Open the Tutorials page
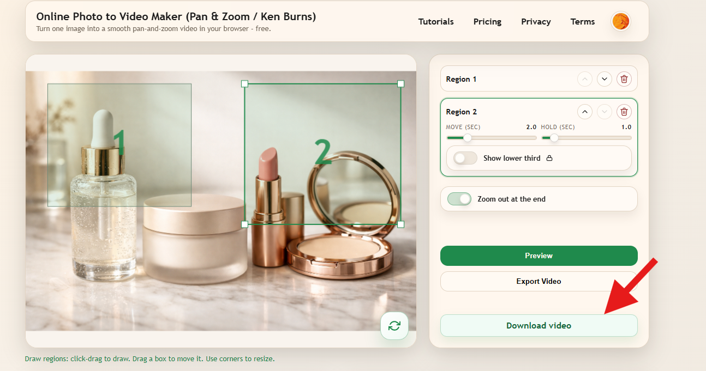This screenshot has width=706, height=371. pyautogui.click(x=436, y=22)
